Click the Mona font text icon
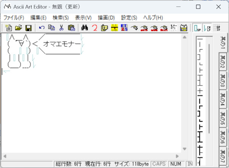 pyautogui.click(x=174, y=27)
